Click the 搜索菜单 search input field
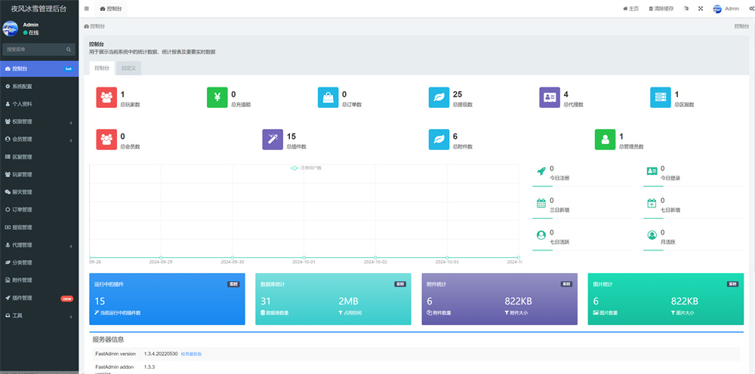 pos(34,49)
